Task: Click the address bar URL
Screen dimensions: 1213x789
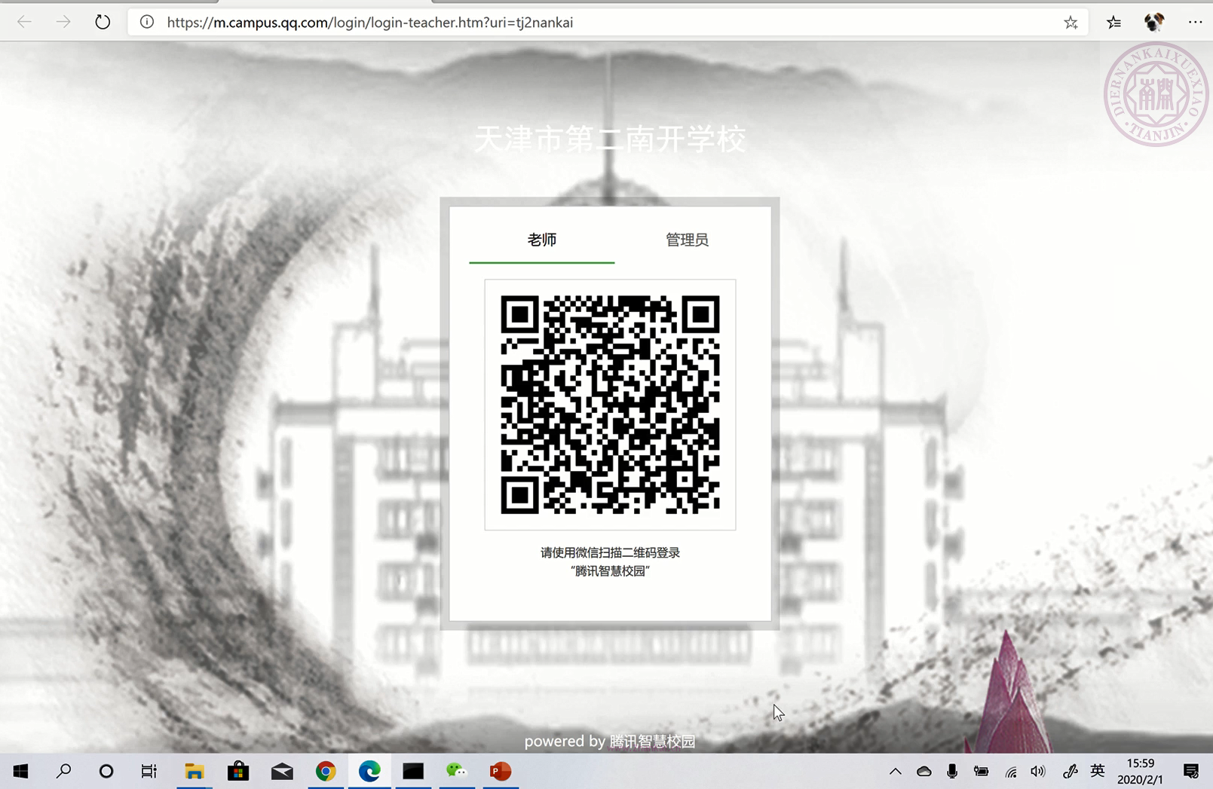Action: 370,23
